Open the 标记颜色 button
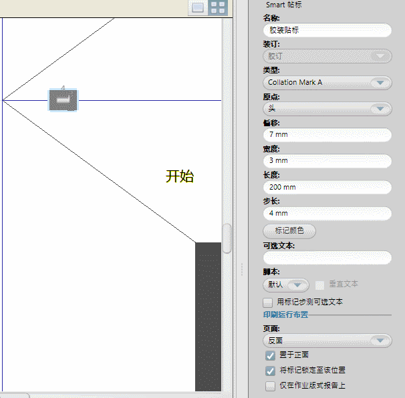 coord(289,231)
